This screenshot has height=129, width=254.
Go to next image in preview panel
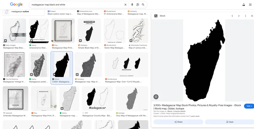pyautogui.click(x=239, y=16)
